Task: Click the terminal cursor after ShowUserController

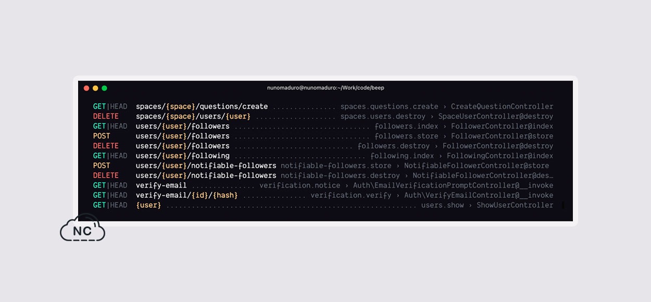Action: (563, 206)
